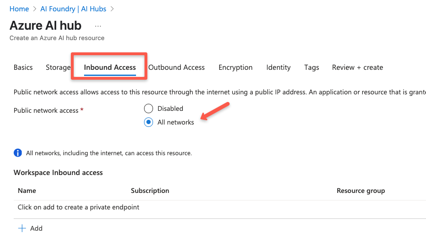The height and width of the screenshot is (242, 426).
Task: Open the ellipsis menu beside Azure AI hub
Action: click(x=98, y=26)
